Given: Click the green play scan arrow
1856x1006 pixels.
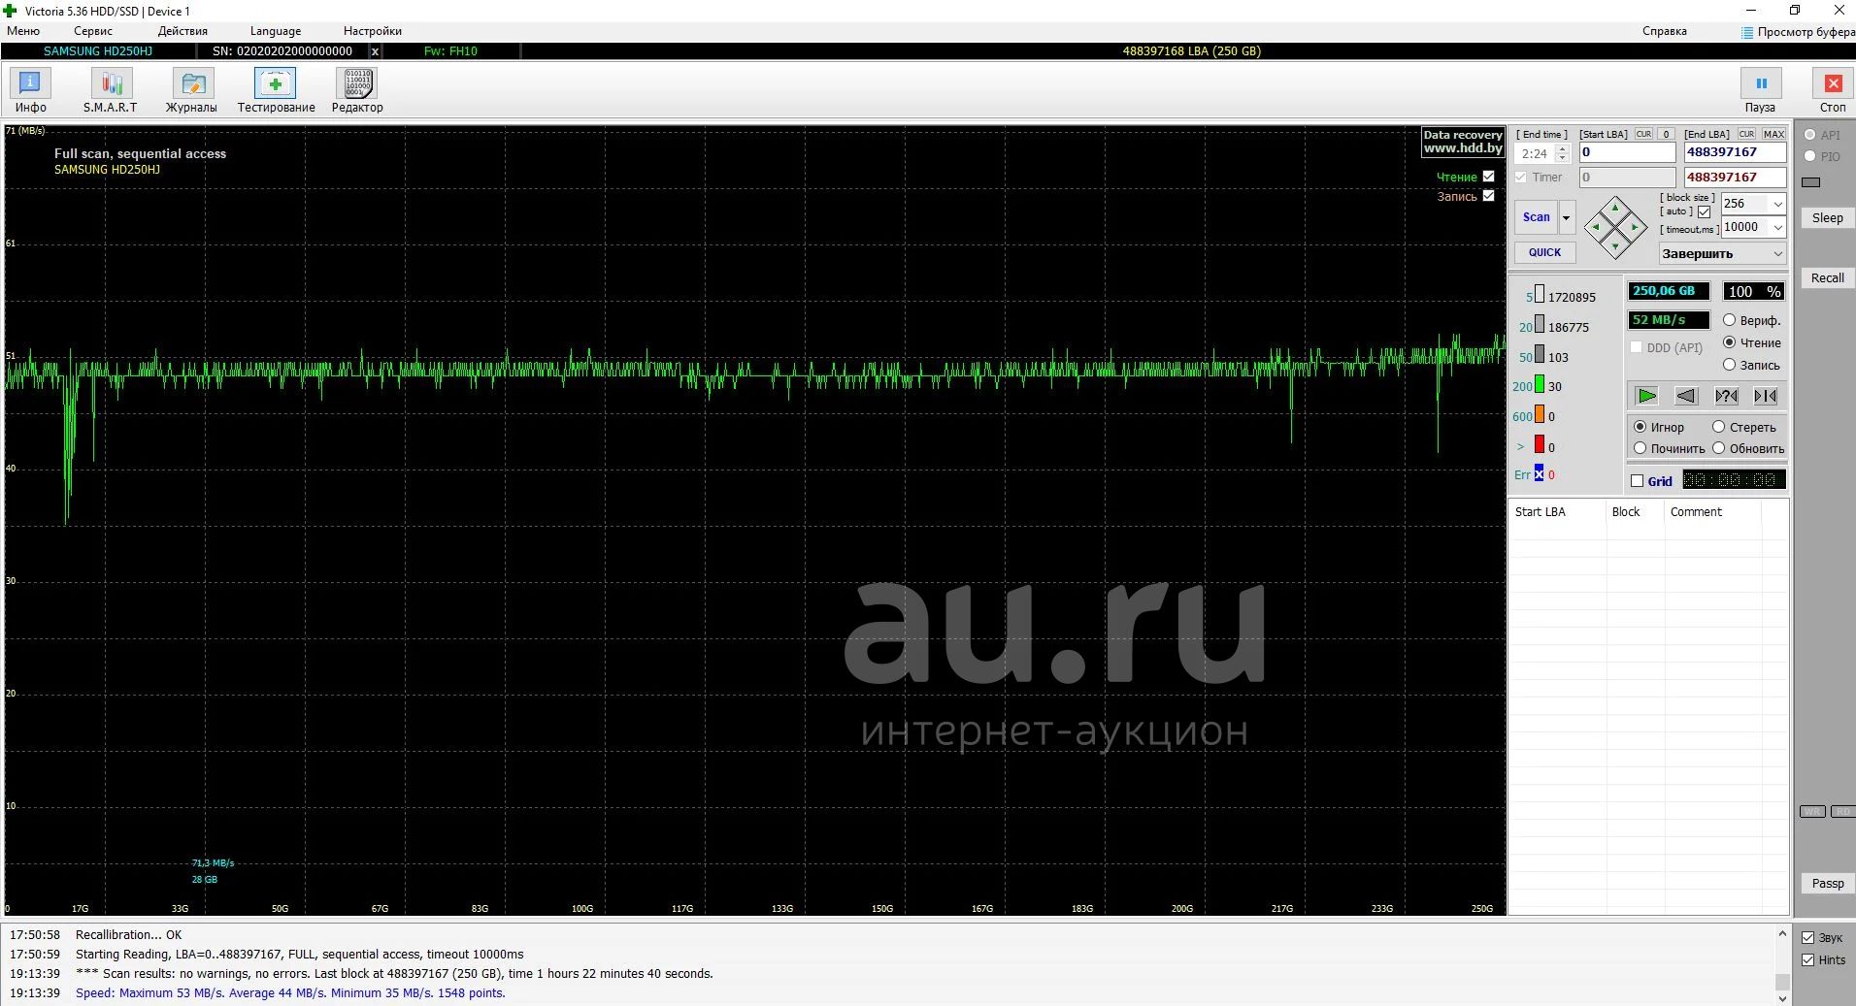Looking at the screenshot, I should click(1646, 396).
